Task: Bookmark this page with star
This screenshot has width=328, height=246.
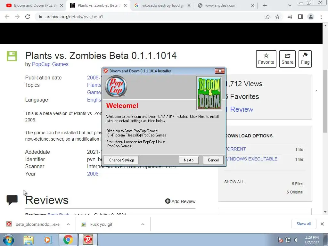Action: pyautogui.click(x=277, y=17)
